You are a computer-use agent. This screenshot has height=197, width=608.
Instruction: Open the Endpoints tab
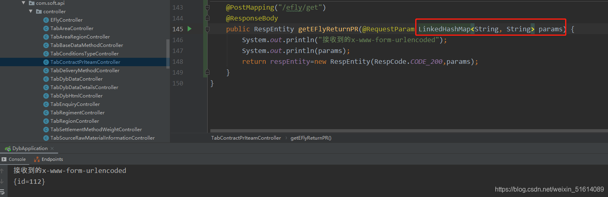pyautogui.click(x=48, y=159)
